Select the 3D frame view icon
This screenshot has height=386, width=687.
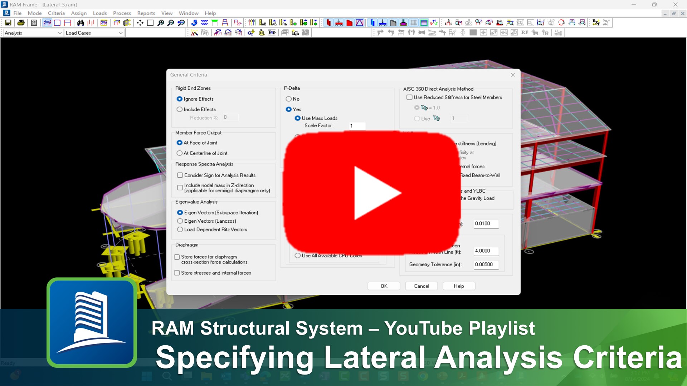click(x=47, y=22)
